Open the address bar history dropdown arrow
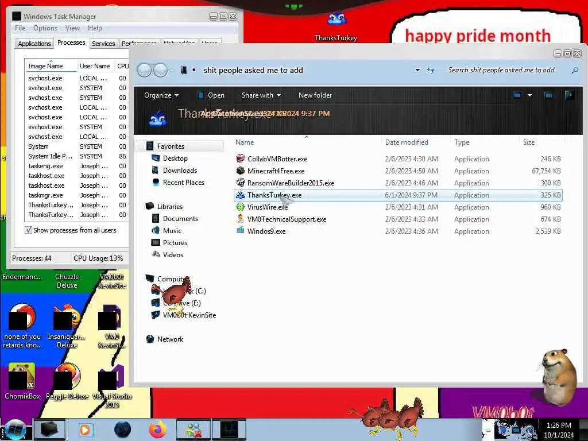 (x=417, y=70)
